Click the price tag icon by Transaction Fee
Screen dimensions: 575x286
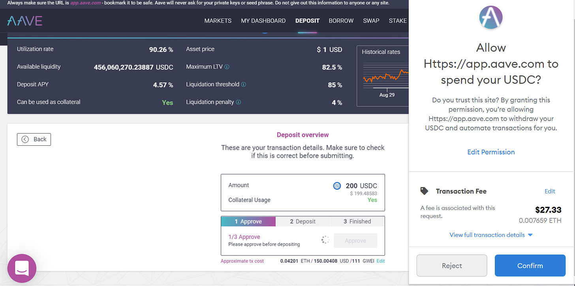tap(425, 191)
